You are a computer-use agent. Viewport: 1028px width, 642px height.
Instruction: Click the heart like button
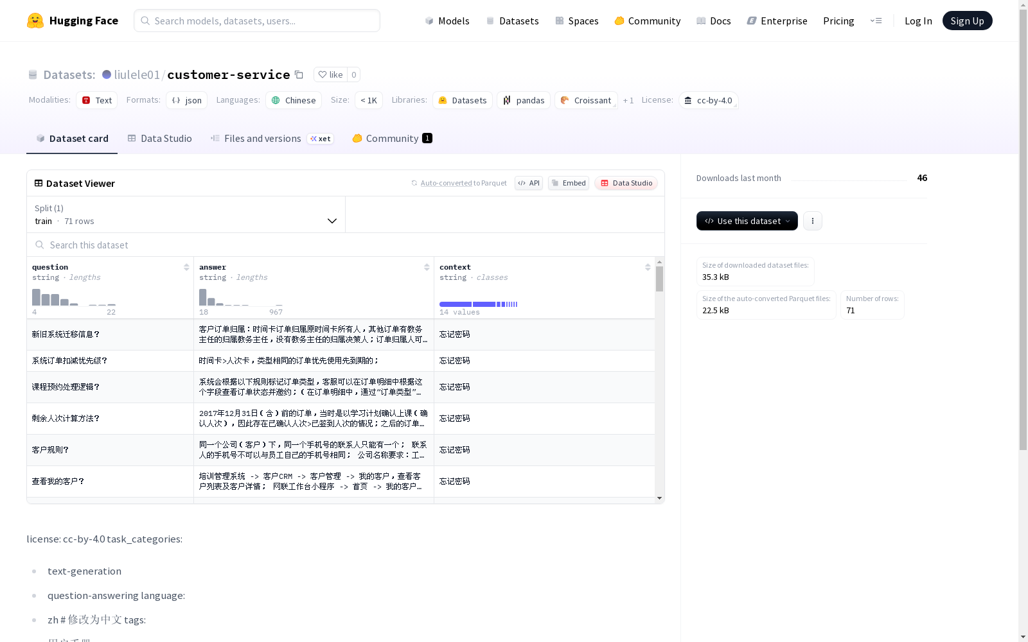[x=330, y=74]
